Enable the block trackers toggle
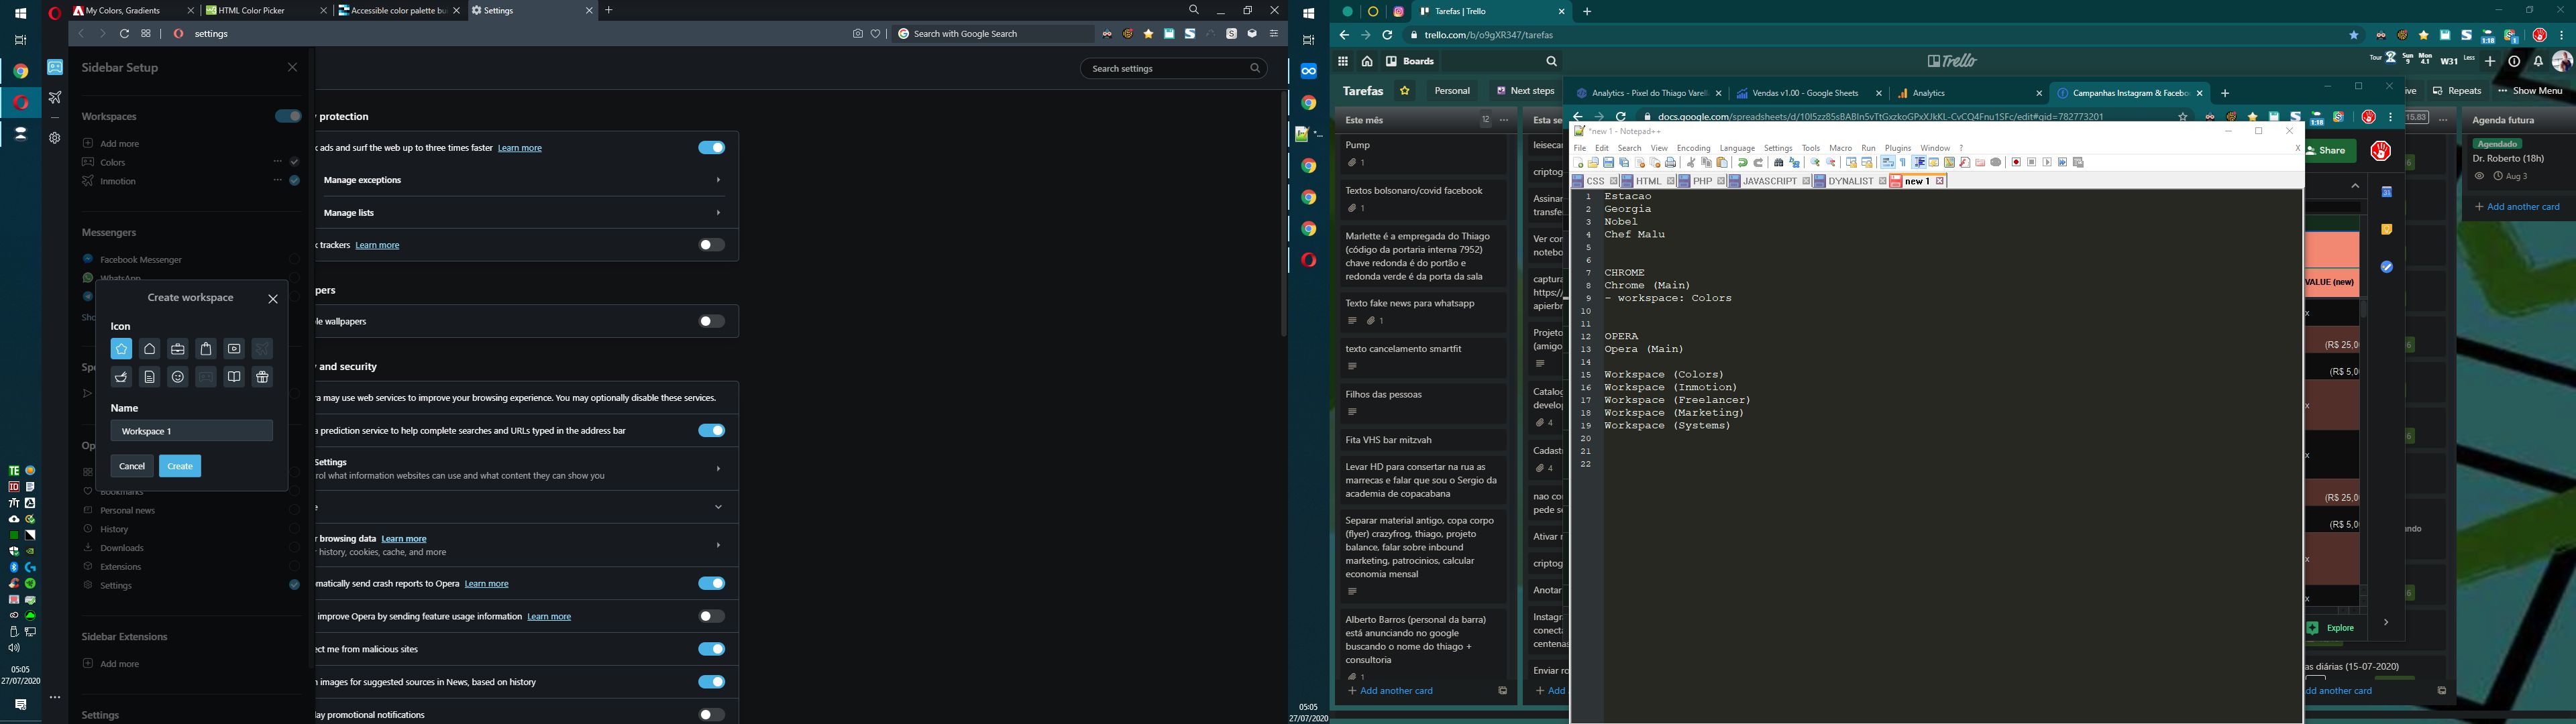The height and width of the screenshot is (724, 2576). click(712, 245)
